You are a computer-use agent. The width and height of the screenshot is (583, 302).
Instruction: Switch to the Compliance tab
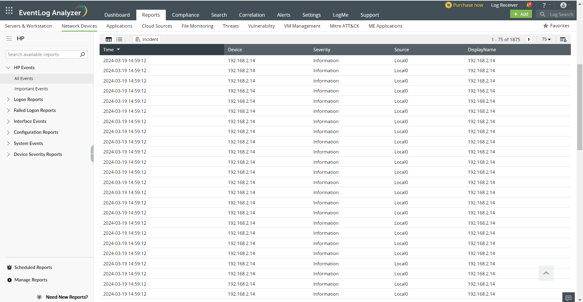point(186,15)
